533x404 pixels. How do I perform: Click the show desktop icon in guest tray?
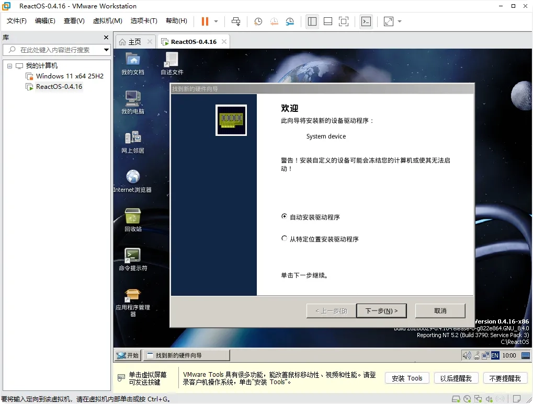click(526, 355)
